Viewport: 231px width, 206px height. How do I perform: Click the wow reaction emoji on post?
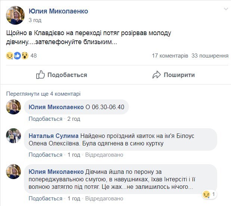tap(24, 56)
